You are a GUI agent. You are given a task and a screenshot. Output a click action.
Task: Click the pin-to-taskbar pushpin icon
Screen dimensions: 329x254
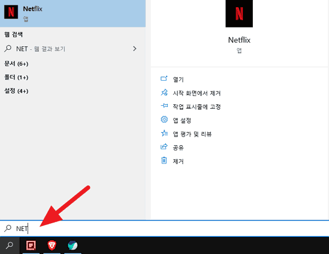[x=164, y=105]
